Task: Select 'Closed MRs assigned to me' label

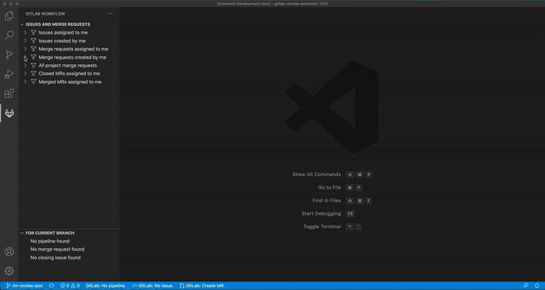Action: pos(69,73)
